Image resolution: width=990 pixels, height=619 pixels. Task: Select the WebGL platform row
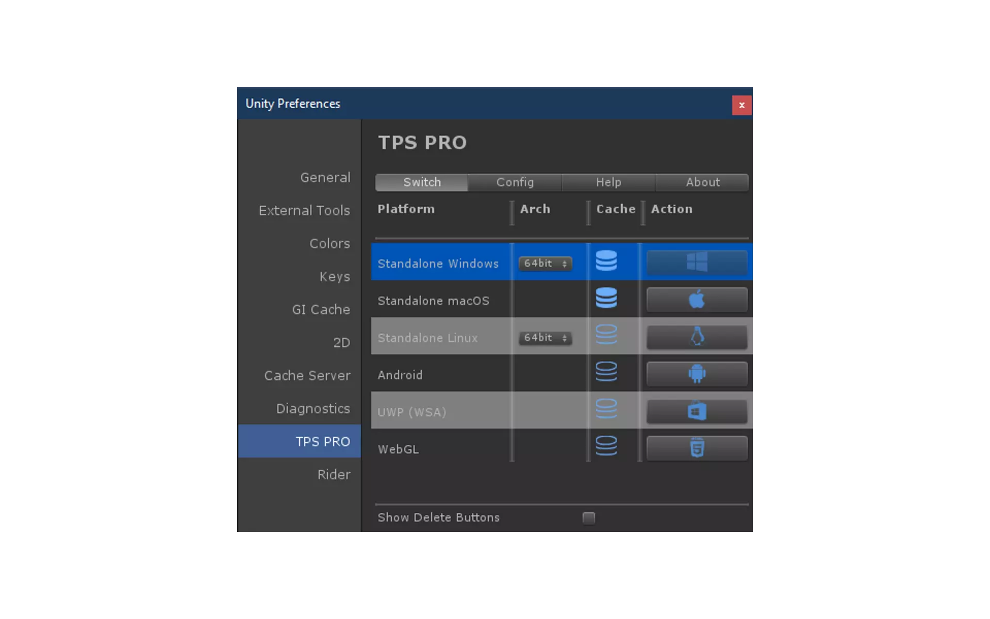click(562, 447)
